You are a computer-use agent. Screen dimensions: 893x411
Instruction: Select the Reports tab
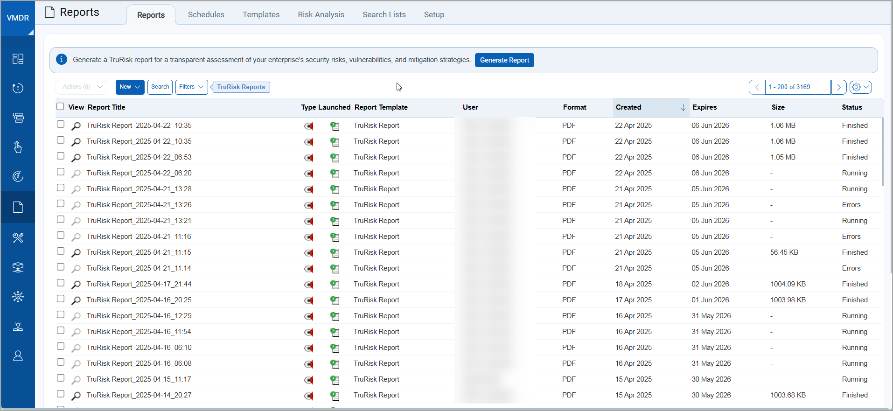pos(151,15)
